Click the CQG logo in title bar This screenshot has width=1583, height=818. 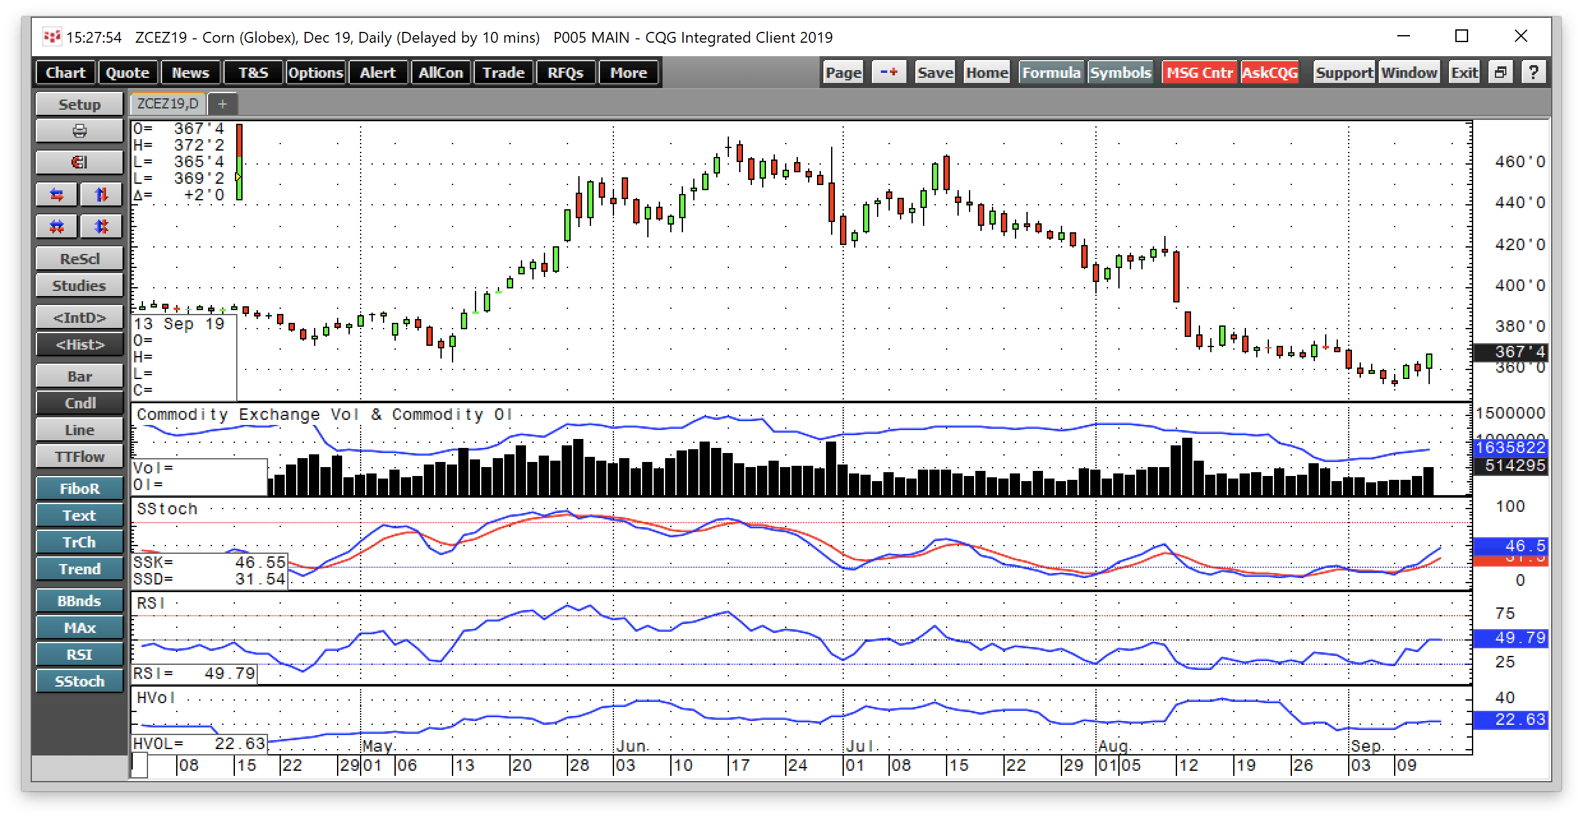[x=52, y=37]
